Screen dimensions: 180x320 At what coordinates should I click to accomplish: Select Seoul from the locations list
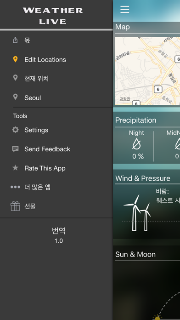(x=56, y=98)
